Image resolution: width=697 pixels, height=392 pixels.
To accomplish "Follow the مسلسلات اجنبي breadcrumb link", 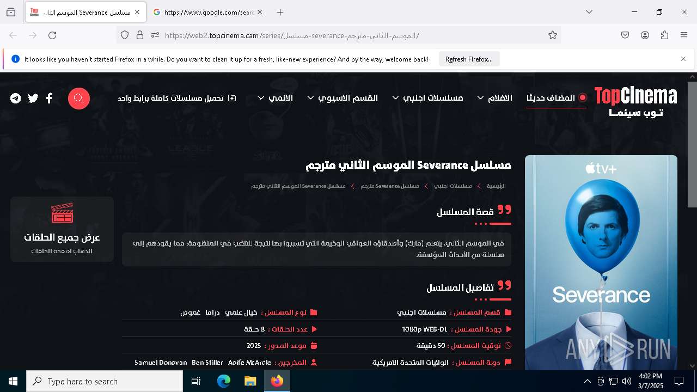I will (453, 186).
